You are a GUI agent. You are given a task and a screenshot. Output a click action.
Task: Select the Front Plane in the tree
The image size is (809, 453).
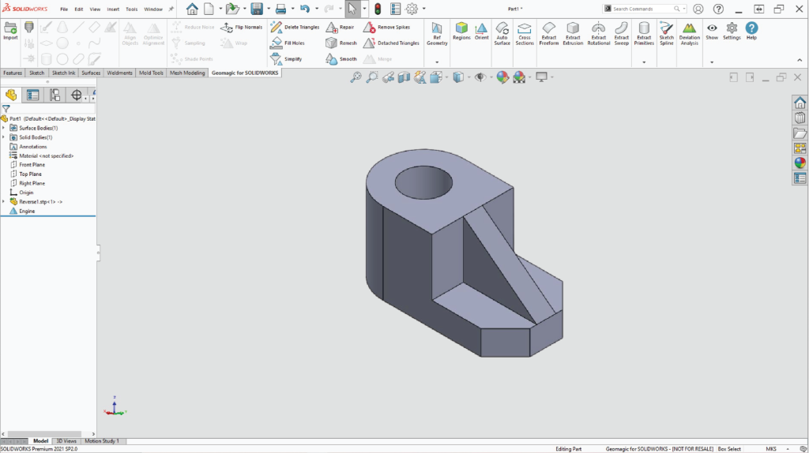pos(32,165)
